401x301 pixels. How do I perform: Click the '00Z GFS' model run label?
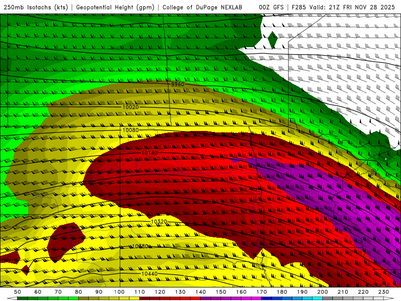[271, 7]
